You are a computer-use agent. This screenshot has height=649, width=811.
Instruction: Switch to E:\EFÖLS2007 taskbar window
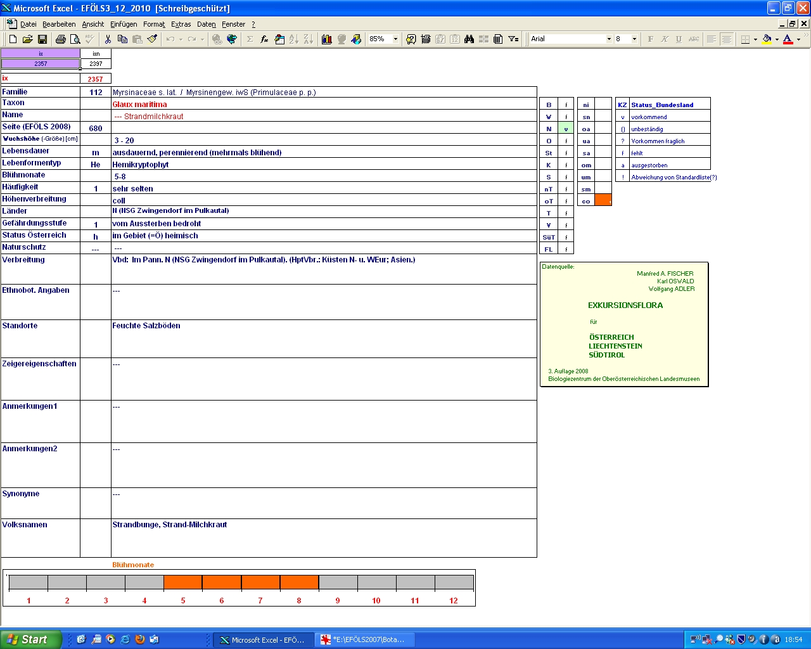(366, 640)
